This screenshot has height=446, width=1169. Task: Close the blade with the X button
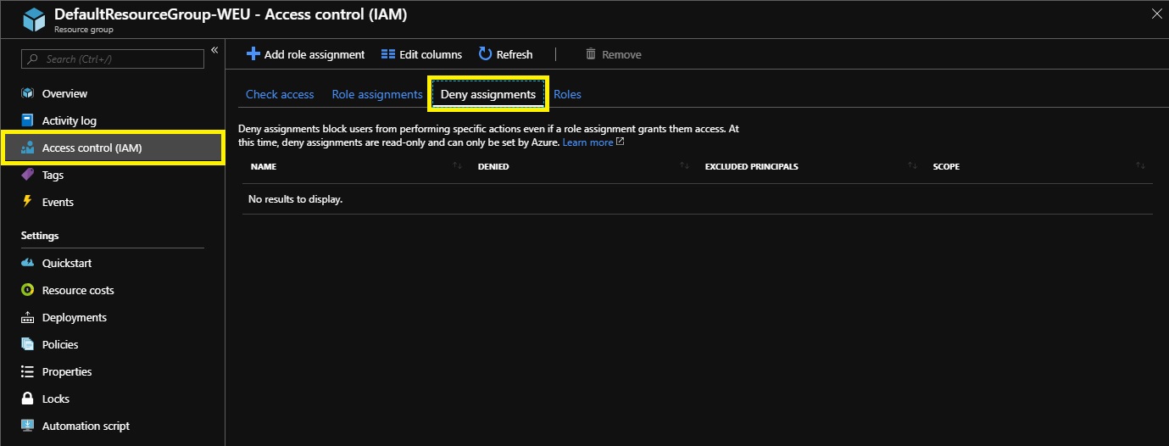tap(1156, 13)
